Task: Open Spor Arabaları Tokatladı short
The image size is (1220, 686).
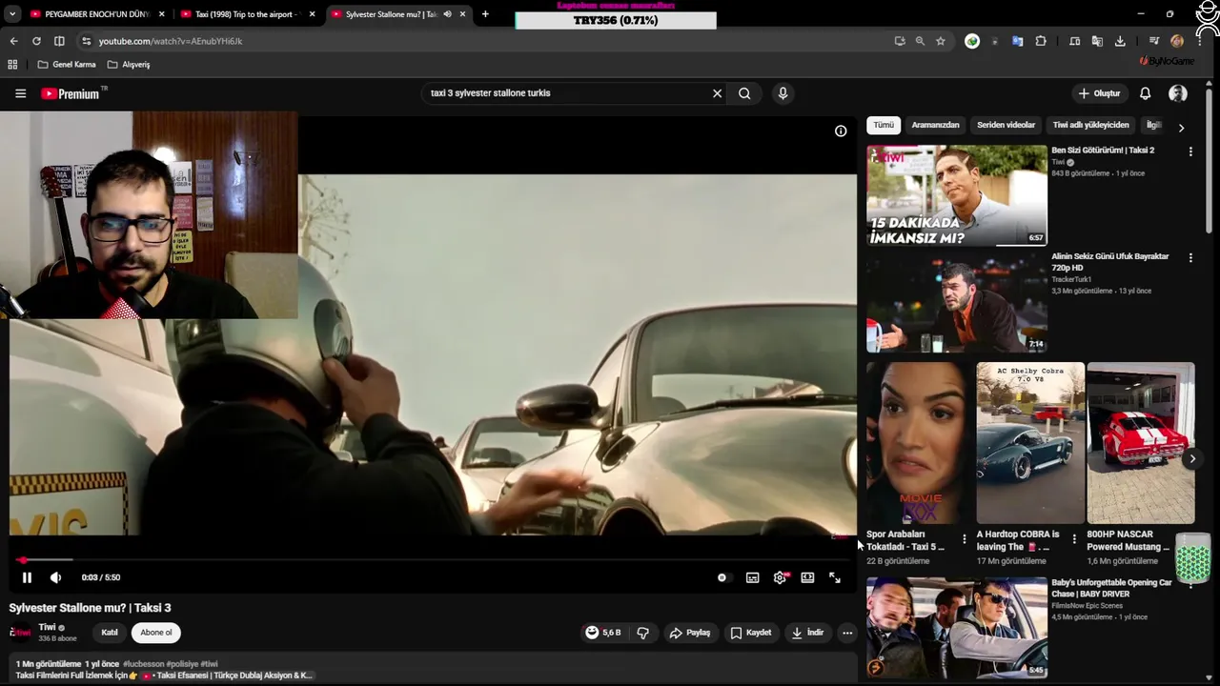Action: coord(920,443)
